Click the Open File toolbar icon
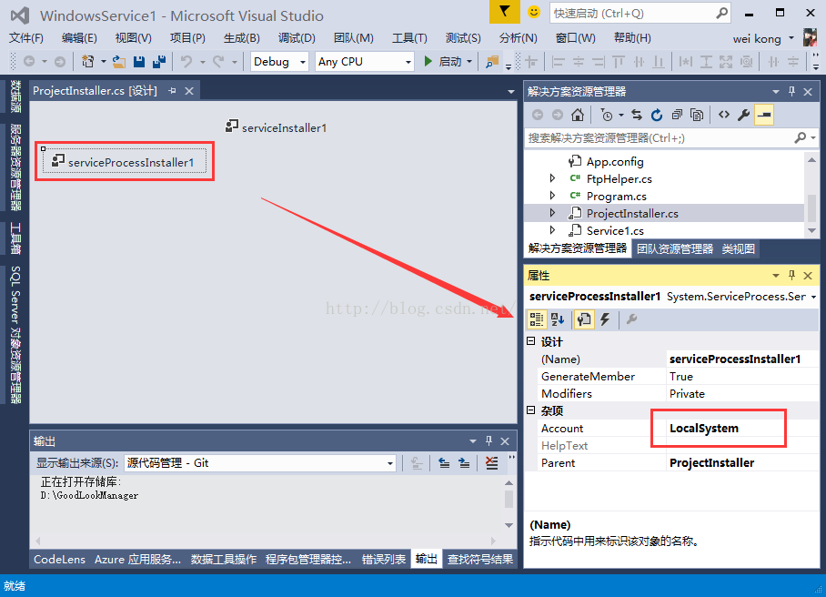Viewport: 826px width, 597px height. click(x=119, y=62)
